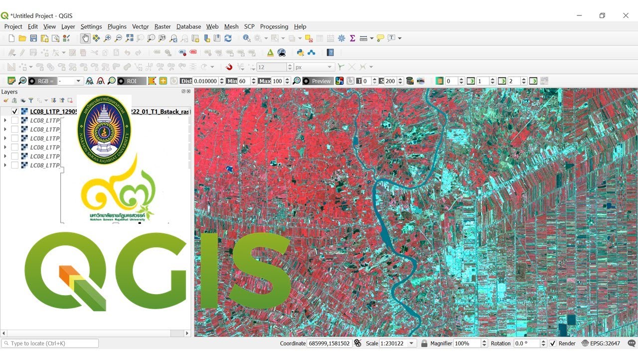Open the Measure tool dropdown arrow

pos(371,38)
